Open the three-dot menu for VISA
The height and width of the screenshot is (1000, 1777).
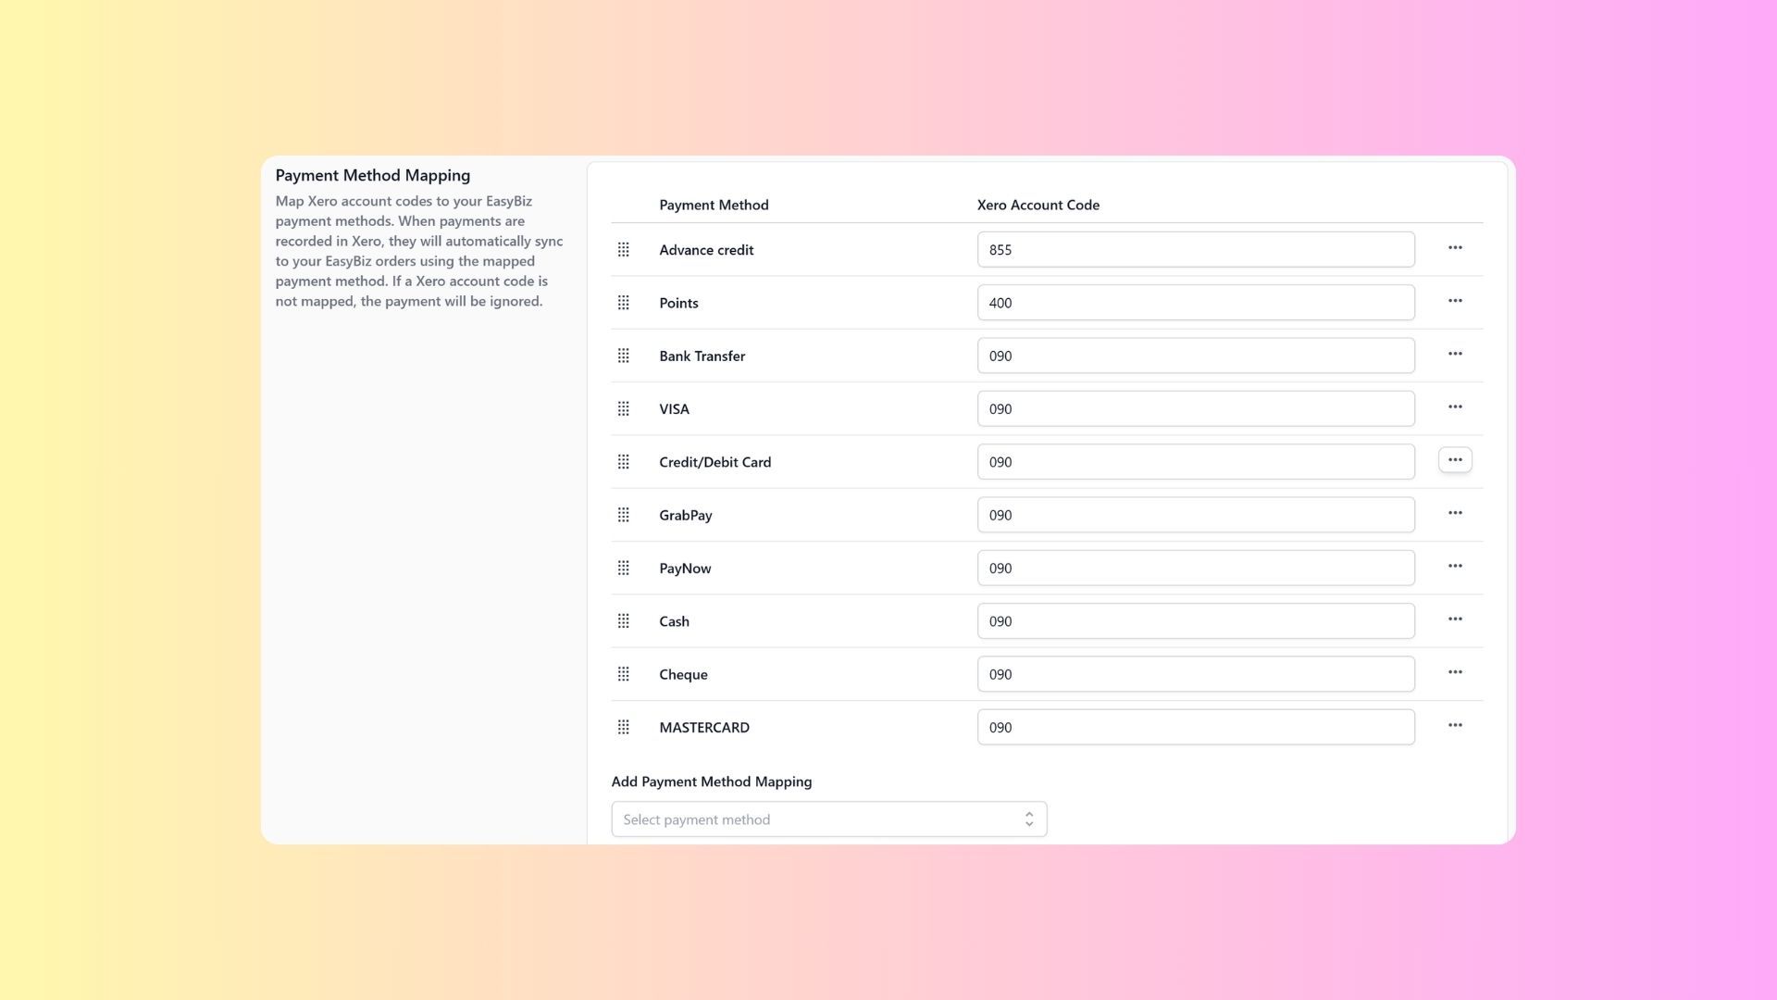pyautogui.click(x=1455, y=407)
